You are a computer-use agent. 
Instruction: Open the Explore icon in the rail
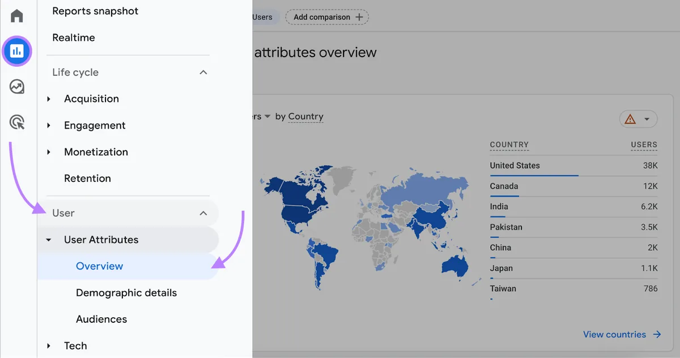click(17, 87)
